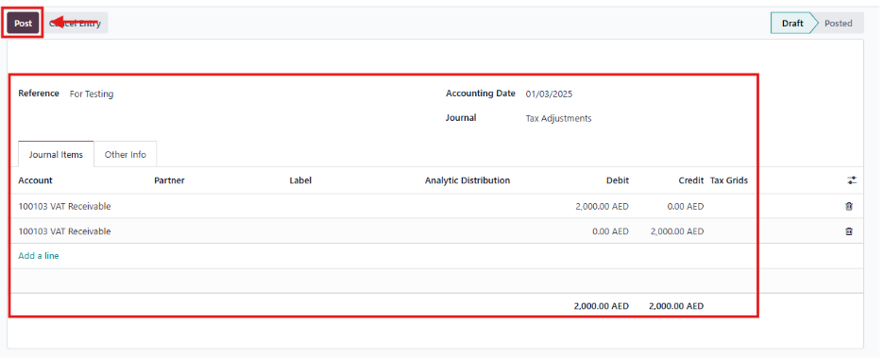Image resolution: width=884 pixels, height=358 pixels.
Task: Edit the 2,000.00 AED credit cell
Action: click(x=676, y=231)
